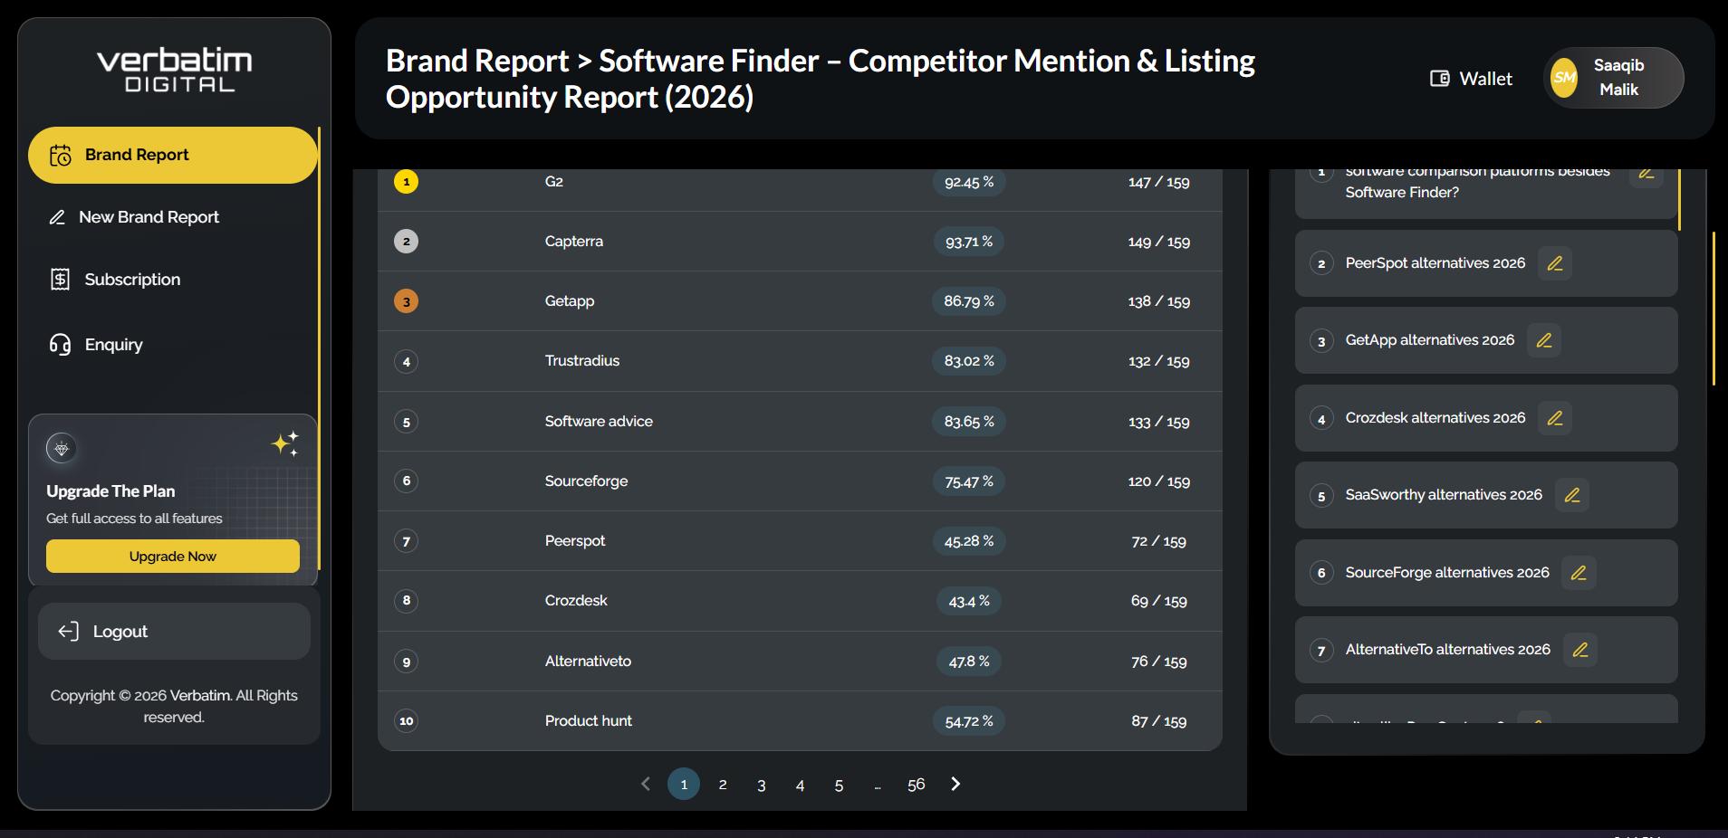The width and height of the screenshot is (1728, 838).
Task: Click the SM user avatar
Action: [x=1564, y=78]
